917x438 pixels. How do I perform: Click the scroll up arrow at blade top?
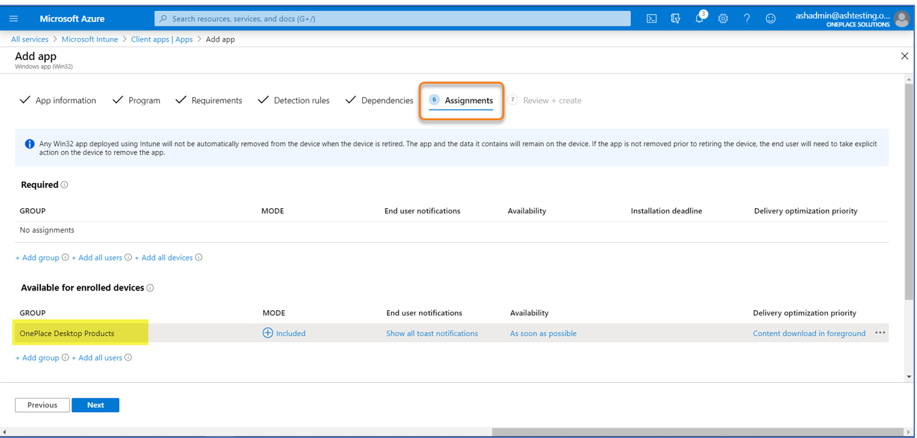coord(909,80)
